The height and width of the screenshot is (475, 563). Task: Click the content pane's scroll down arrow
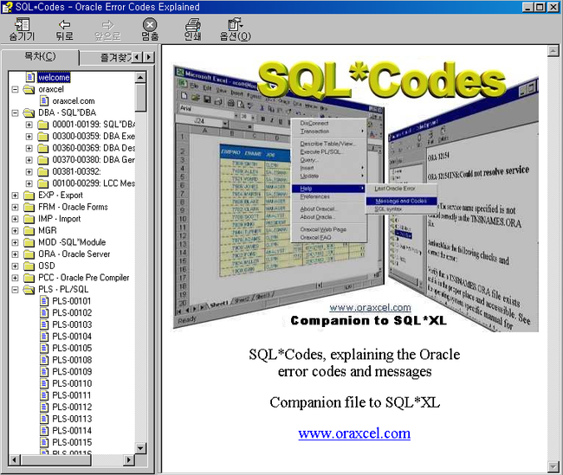coord(553,466)
